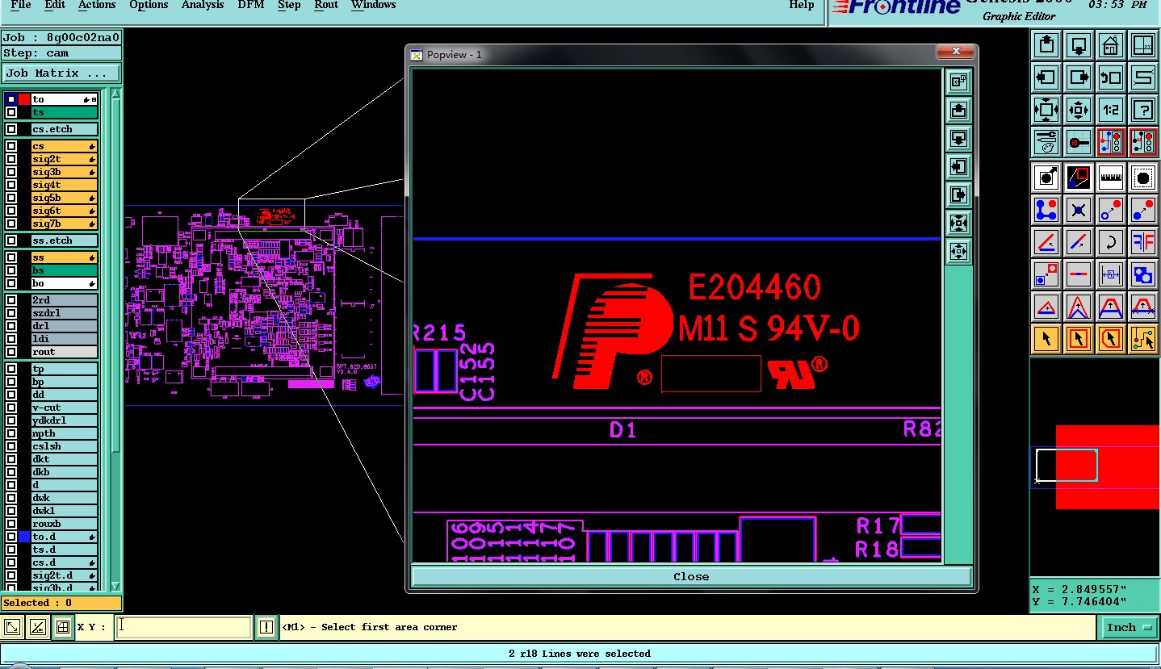This screenshot has width=1161, height=669.
Task: Click the home view icon
Action: pyautogui.click(x=1111, y=45)
